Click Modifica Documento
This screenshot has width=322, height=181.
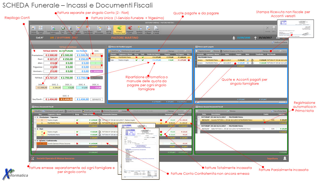[x=91, y=111]
